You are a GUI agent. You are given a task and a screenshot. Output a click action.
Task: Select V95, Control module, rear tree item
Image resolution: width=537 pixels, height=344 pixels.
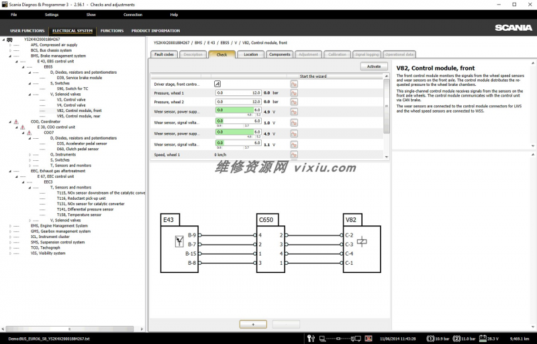coord(79,116)
